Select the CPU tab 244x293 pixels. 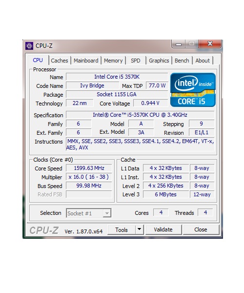[x=38, y=60]
